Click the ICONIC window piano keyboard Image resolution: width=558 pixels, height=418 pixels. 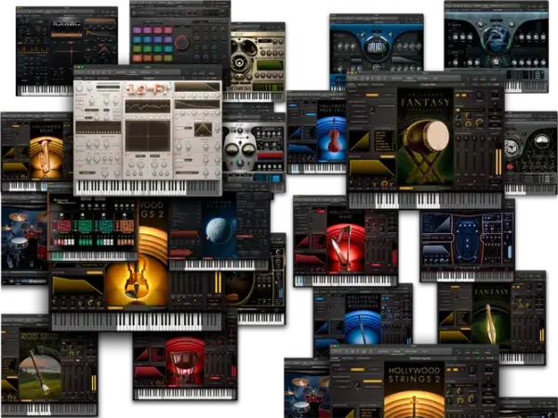coord(45,90)
